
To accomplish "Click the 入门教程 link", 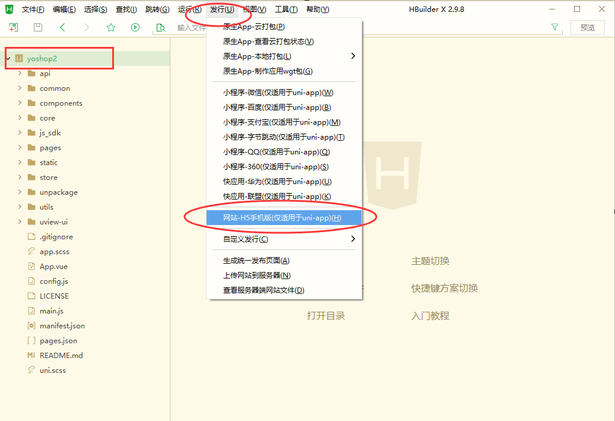I will click(x=430, y=316).
